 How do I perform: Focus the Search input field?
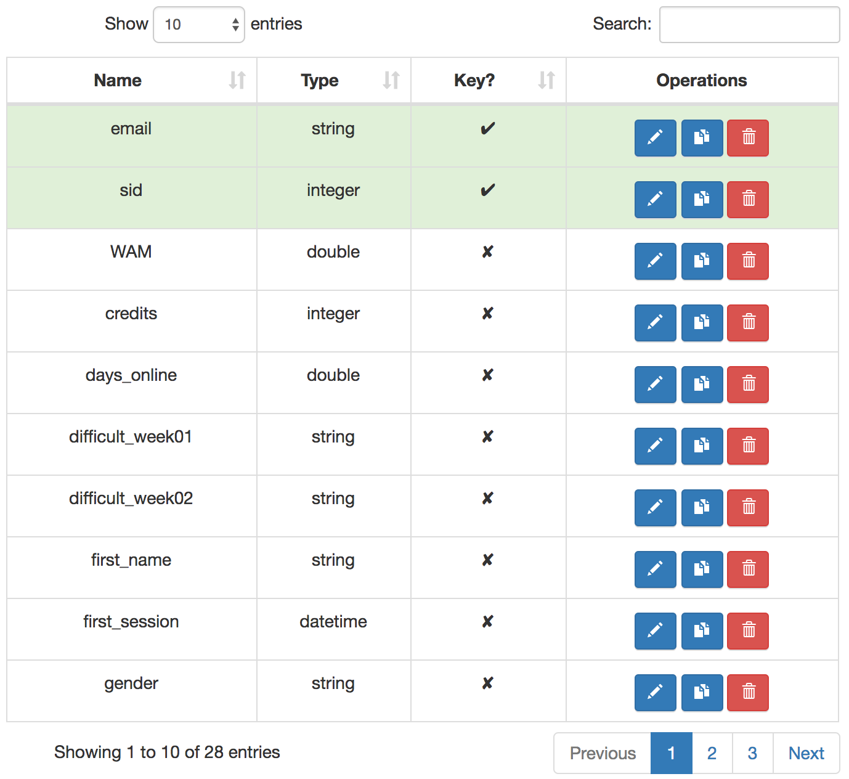pos(749,25)
